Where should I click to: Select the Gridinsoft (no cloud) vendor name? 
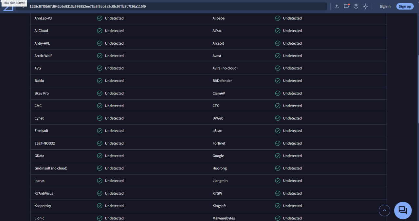[51, 168]
